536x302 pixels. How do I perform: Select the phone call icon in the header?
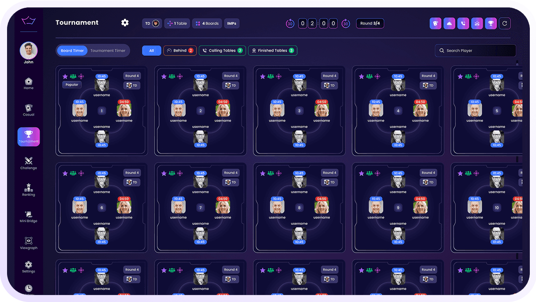(x=463, y=23)
